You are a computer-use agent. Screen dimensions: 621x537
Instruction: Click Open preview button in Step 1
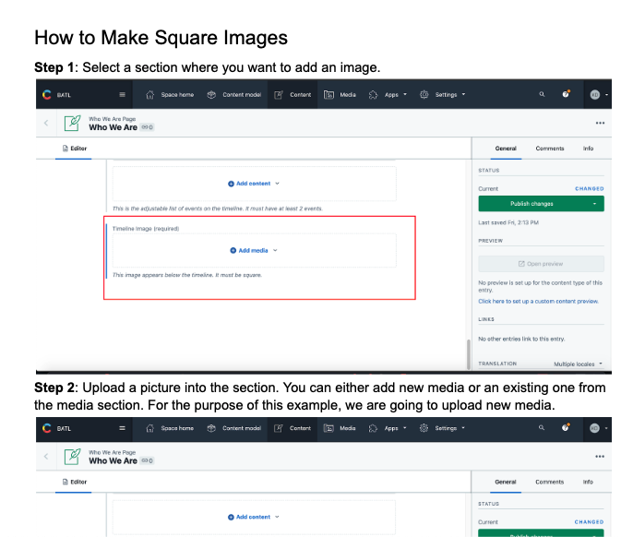(541, 264)
